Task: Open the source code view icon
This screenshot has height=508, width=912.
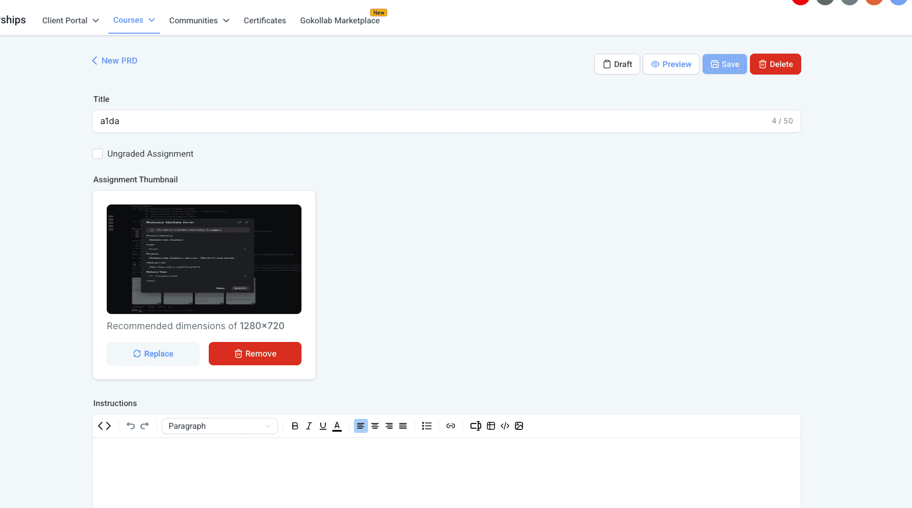Action: [104, 426]
